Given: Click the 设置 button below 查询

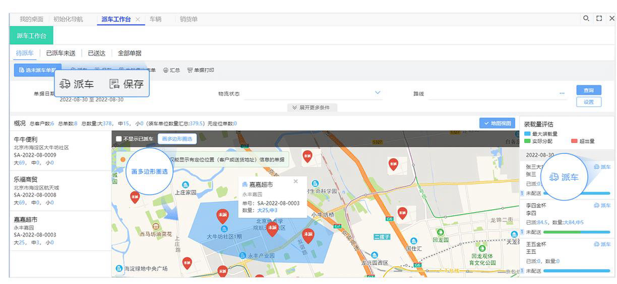Looking at the screenshot, I should click(x=588, y=102).
